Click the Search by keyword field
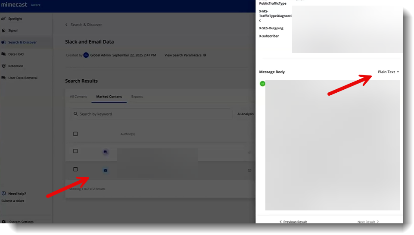Screen dimensions: 414x235 (134, 114)
